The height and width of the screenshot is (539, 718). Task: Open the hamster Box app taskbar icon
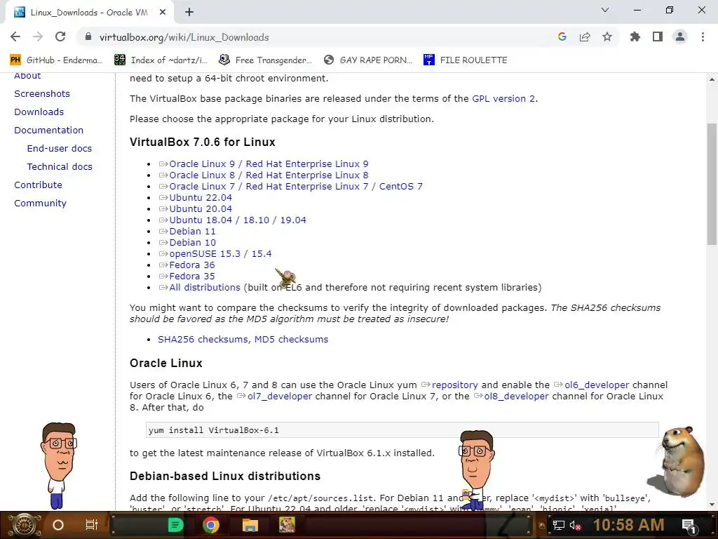click(287, 525)
